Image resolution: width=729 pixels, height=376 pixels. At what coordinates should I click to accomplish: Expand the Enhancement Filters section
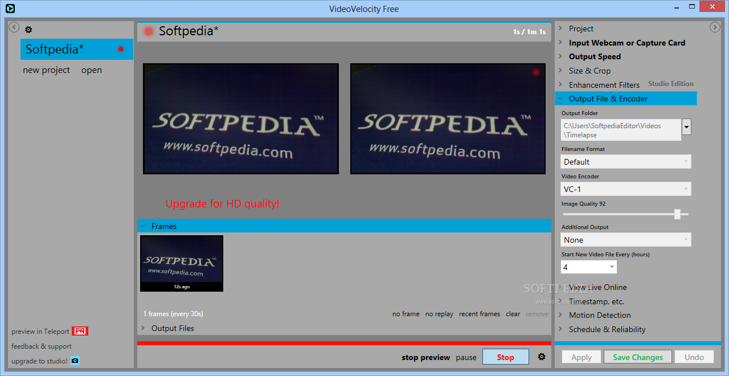pos(604,85)
